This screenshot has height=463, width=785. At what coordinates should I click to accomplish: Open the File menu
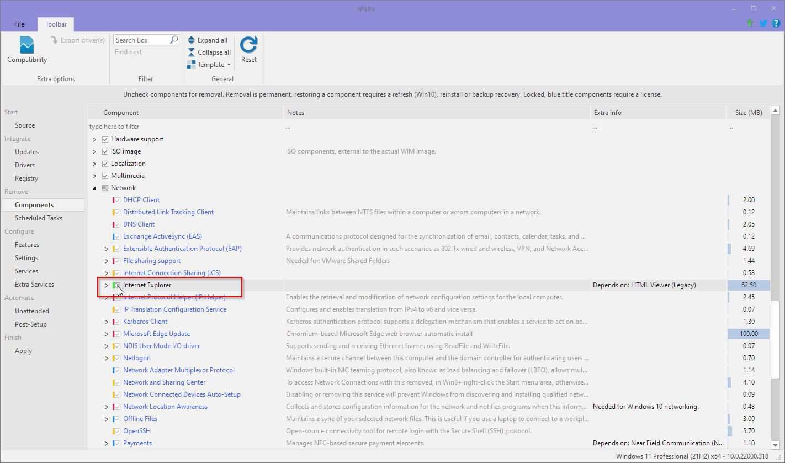tap(19, 24)
